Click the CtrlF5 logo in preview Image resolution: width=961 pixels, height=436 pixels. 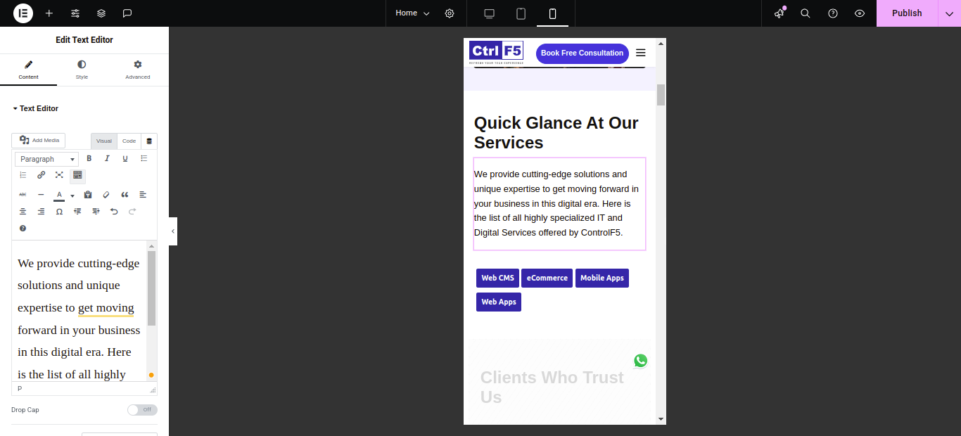click(496, 53)
